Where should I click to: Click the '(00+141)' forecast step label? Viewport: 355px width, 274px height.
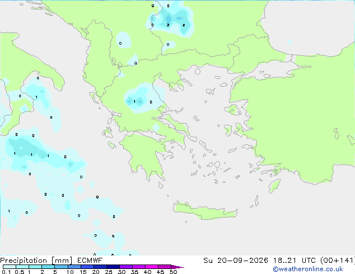338,261
